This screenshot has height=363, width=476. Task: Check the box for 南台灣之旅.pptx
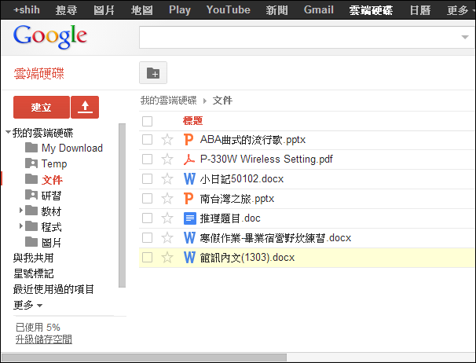click(147, 199)
